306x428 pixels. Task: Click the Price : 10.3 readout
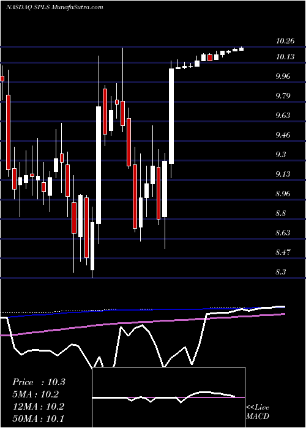[39, 382]
